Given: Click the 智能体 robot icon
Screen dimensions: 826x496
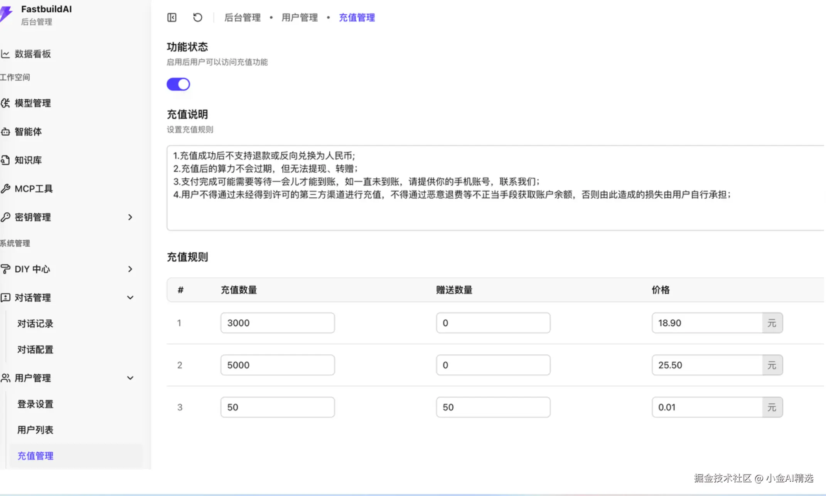Looking at the screenshot, I should point(5,132).
